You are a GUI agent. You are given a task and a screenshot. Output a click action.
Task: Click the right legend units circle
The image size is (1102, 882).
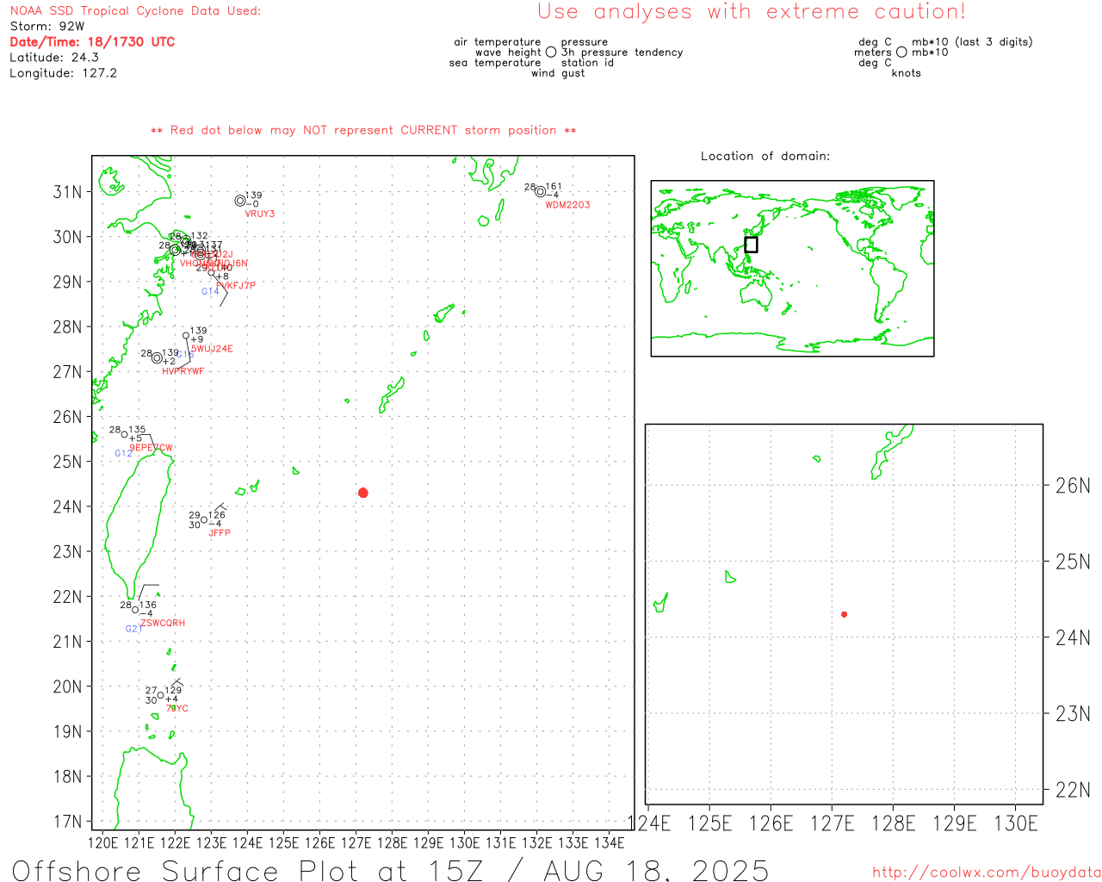(901, 53)
